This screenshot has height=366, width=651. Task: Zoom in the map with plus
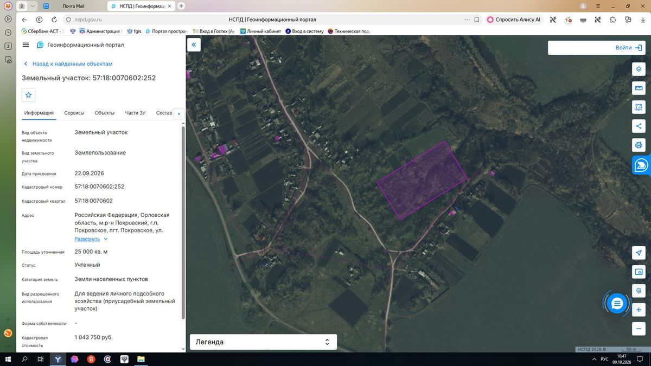(639, 310)
